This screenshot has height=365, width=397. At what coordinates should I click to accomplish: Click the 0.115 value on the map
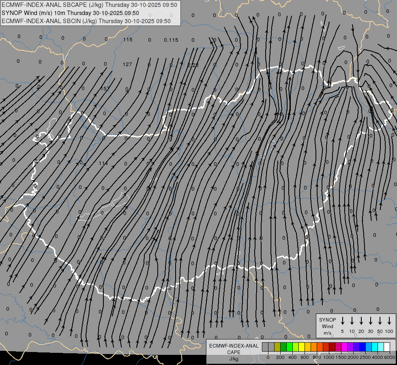pyautogui.click(x=171, y=40)
